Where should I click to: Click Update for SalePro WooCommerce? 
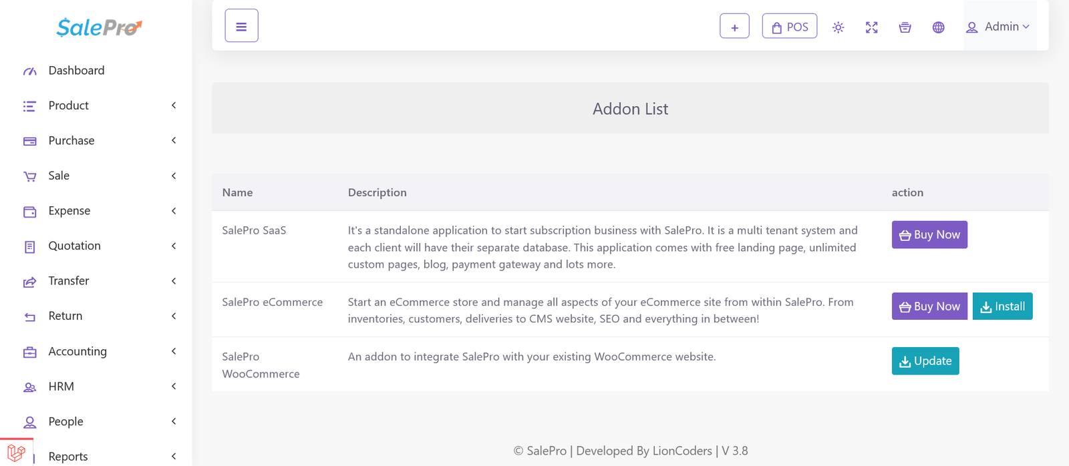(x=925, y=361)
